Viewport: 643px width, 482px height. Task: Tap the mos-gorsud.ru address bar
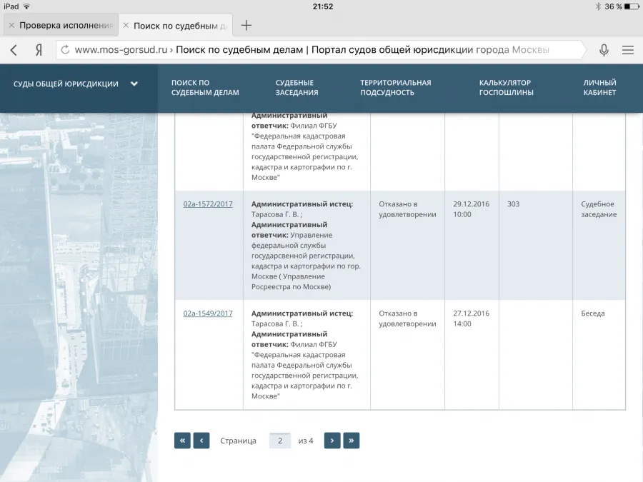(320, 50)
